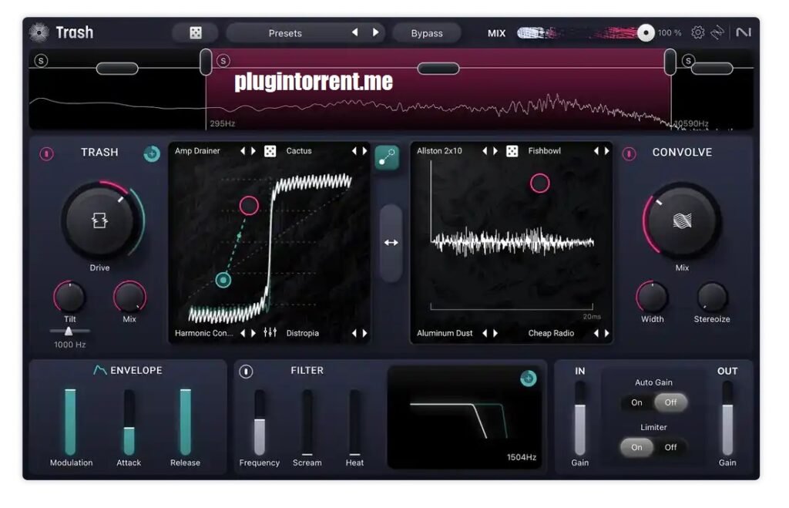
Task: Click the Envelope shape icon
Action: [99, 371]
